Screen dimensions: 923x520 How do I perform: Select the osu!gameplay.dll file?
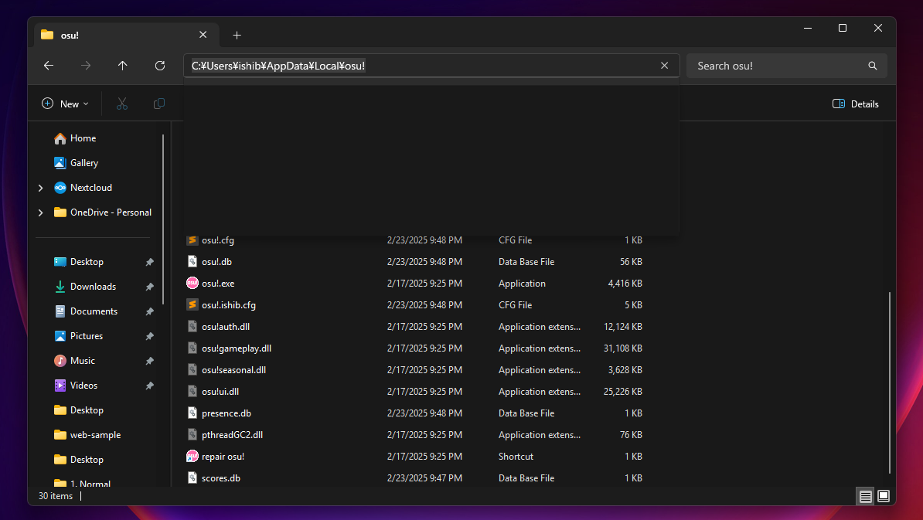pos(237,348)
